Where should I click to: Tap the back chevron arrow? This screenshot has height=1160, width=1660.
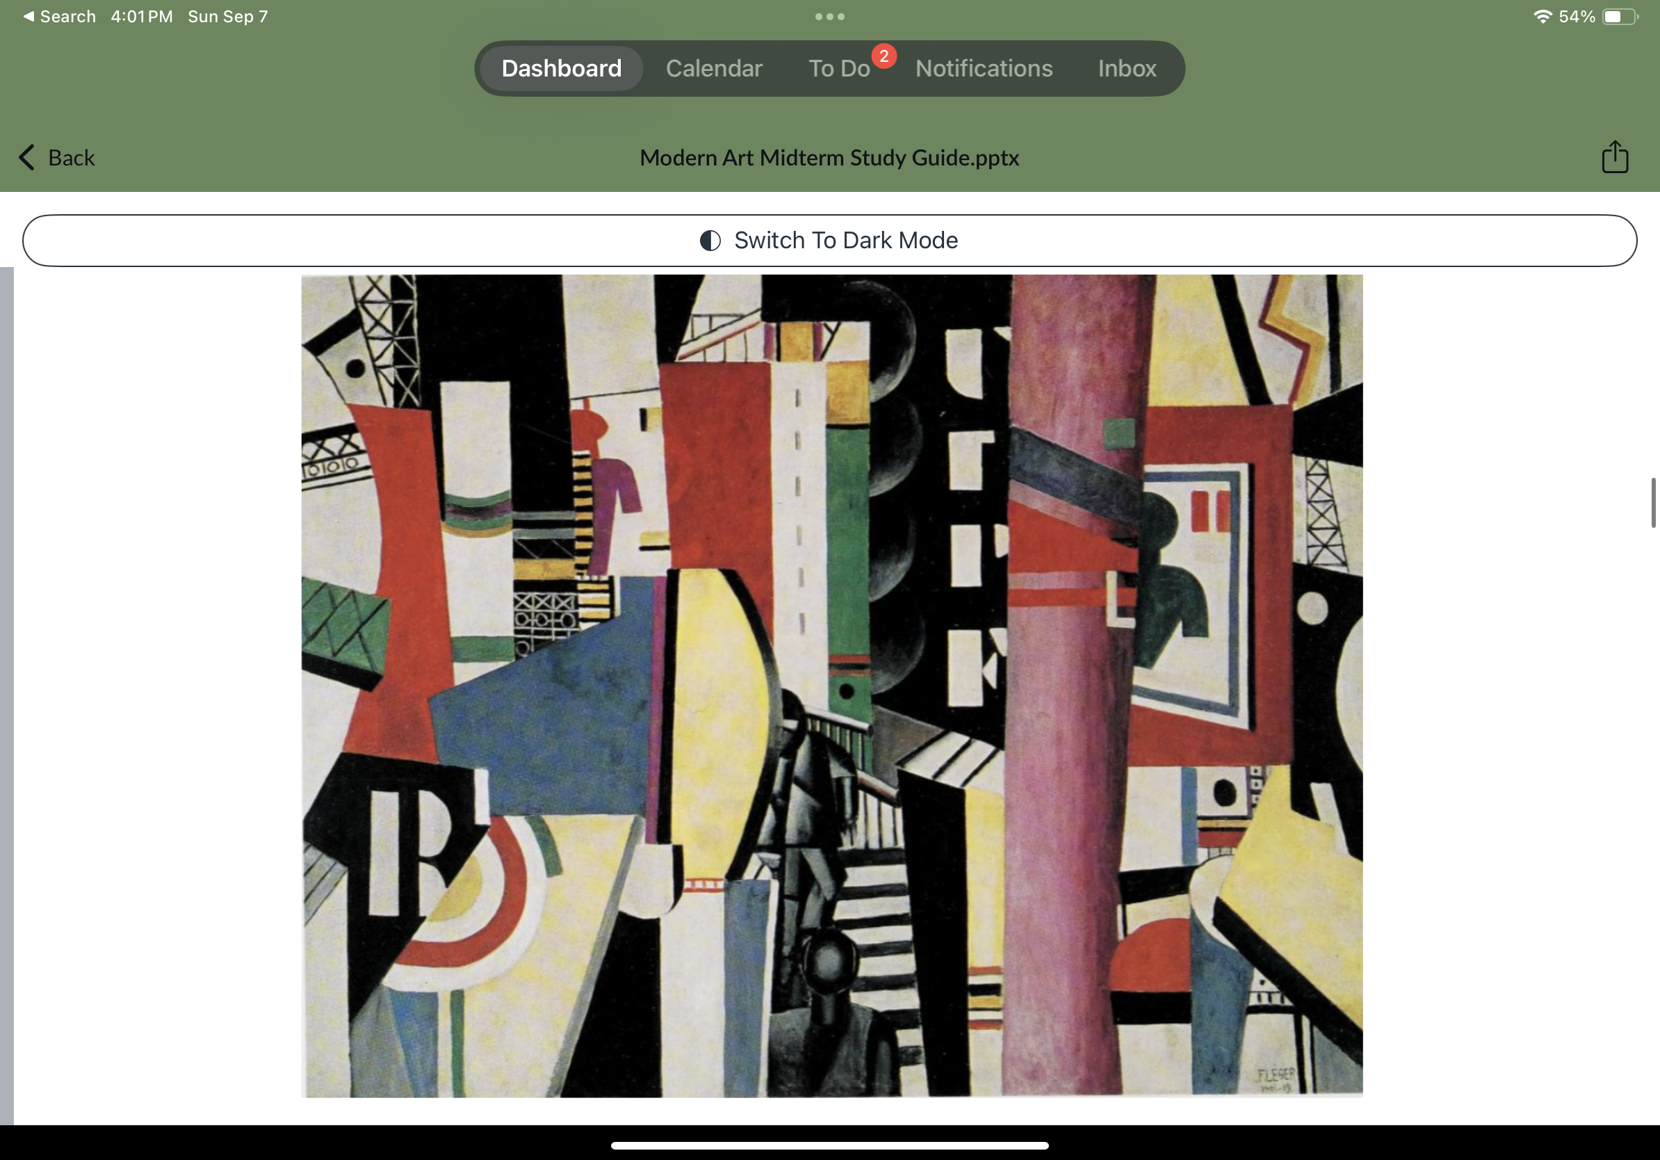pos(26,157)
